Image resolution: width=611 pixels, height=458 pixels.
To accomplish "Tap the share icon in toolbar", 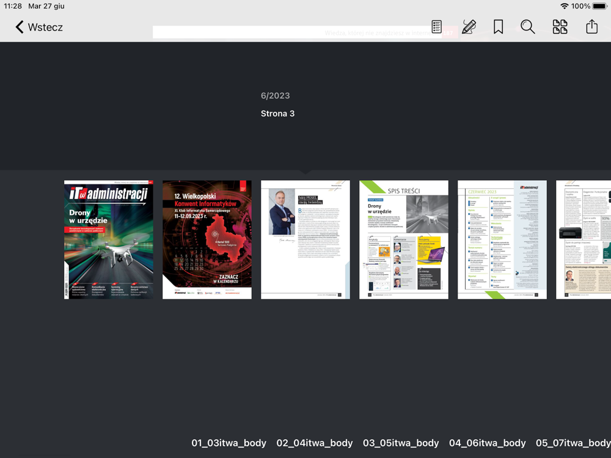I will point(591,26).
